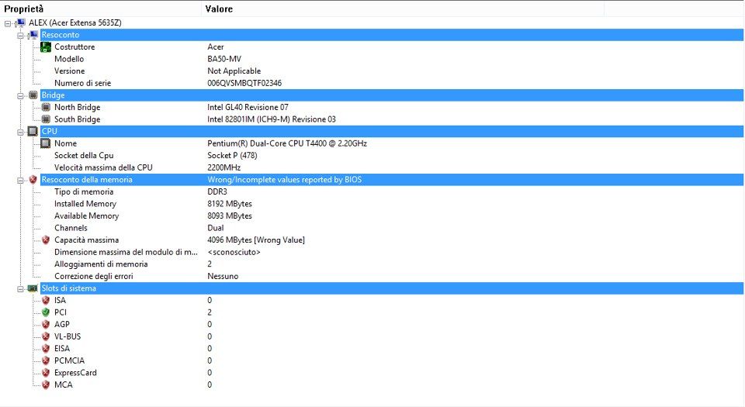Click the DDR3 value
The width and height of the screenshot is (745, 407).
click(x=217, y=191)
